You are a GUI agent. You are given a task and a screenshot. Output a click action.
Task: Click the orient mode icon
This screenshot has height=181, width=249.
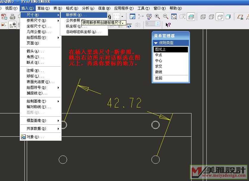click(149, 17)
